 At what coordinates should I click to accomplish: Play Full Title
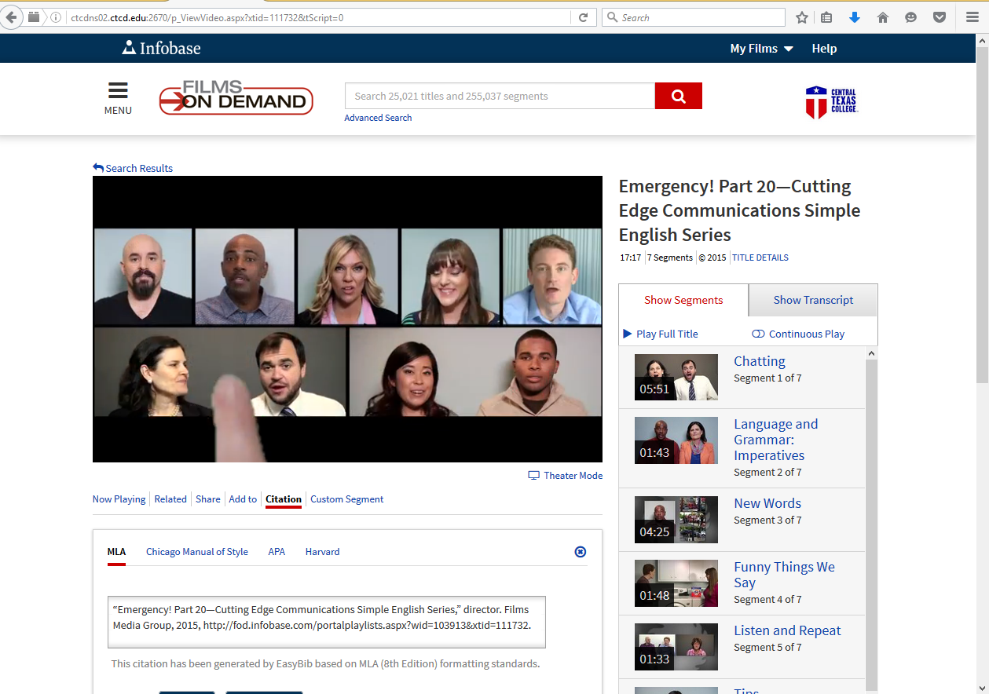[661, 334]
